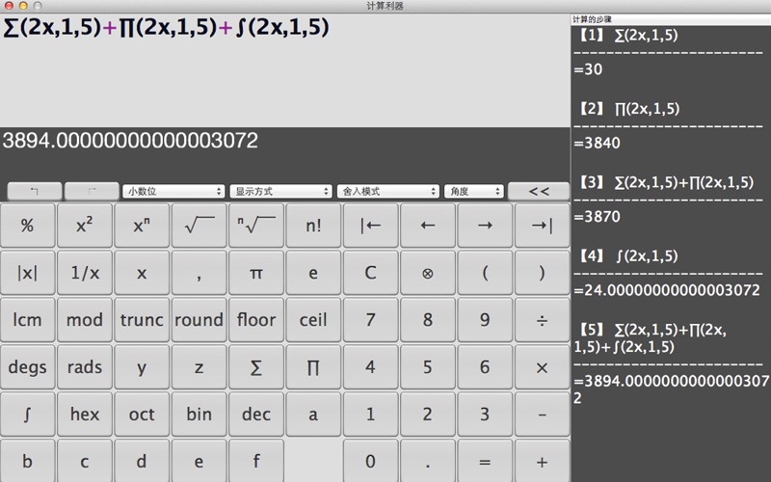Click the minus − key

[542, 415]
